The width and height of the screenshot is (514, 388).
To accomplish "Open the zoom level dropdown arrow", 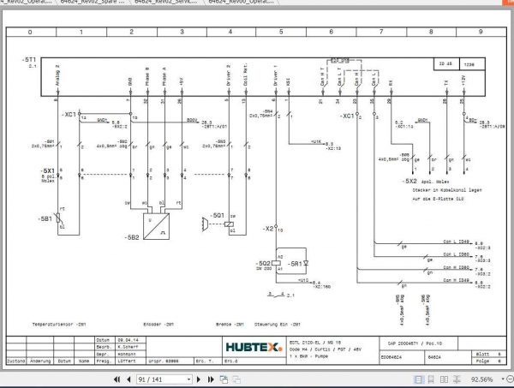I will pyautogui.click(x=503, y=379).
